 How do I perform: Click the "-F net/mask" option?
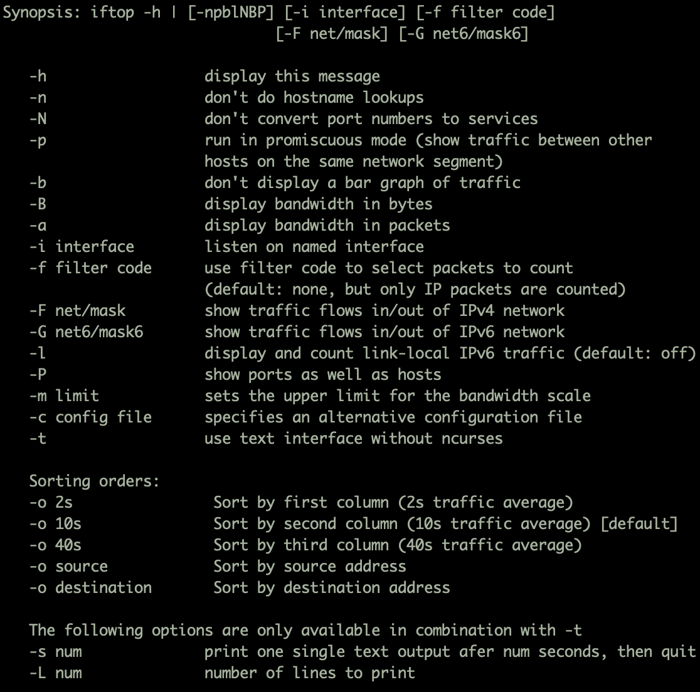point(78,310)
